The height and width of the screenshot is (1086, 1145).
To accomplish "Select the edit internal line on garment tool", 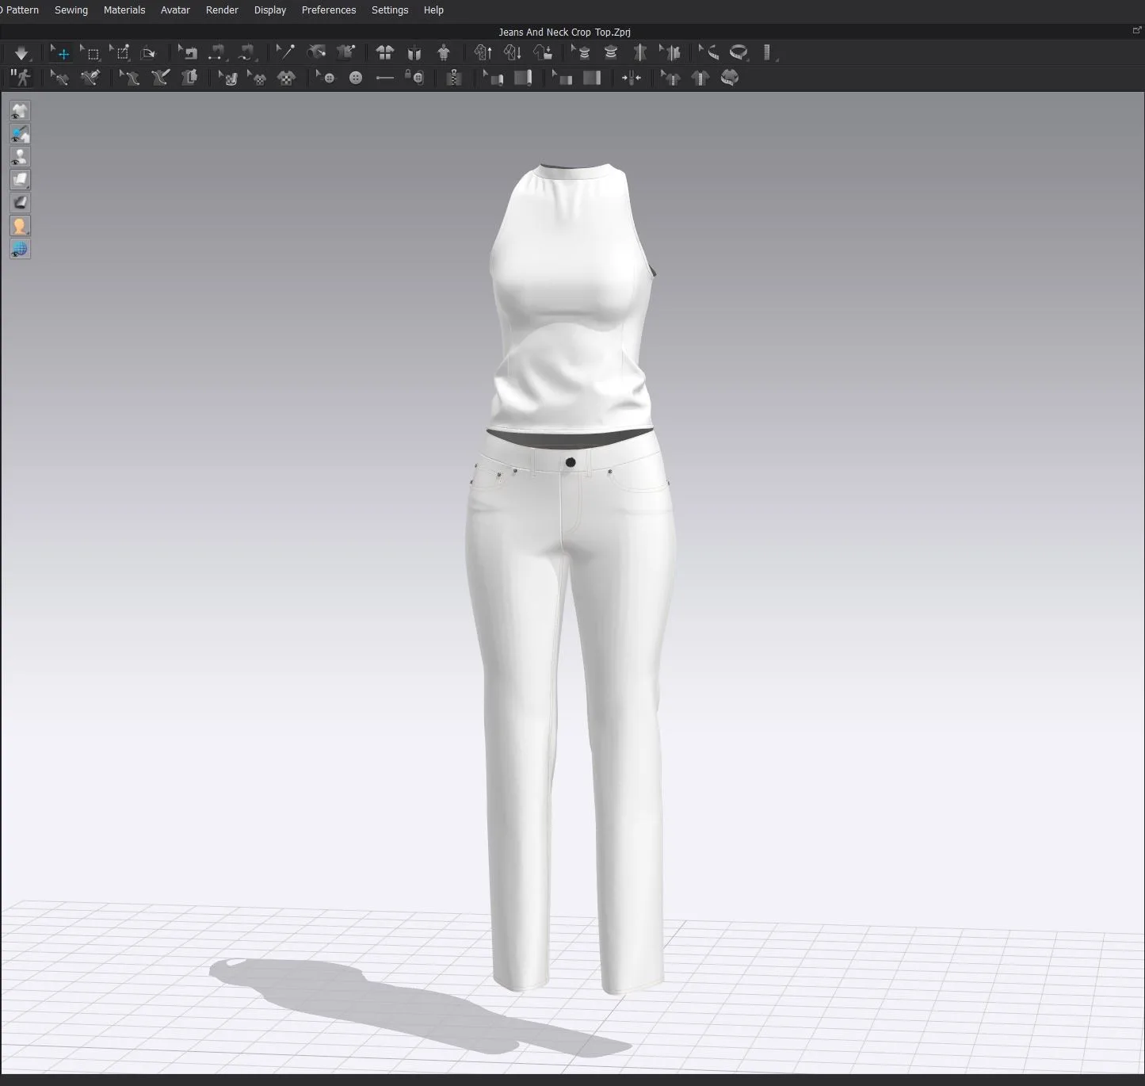I will (x=129, y=78).
